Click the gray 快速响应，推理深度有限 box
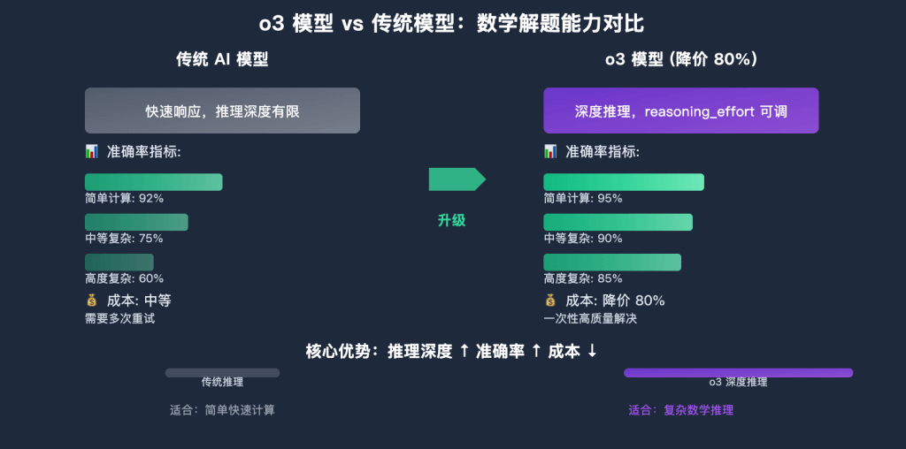Image resolution: width=906 pixels, height=449 pixels. (222, 110)
